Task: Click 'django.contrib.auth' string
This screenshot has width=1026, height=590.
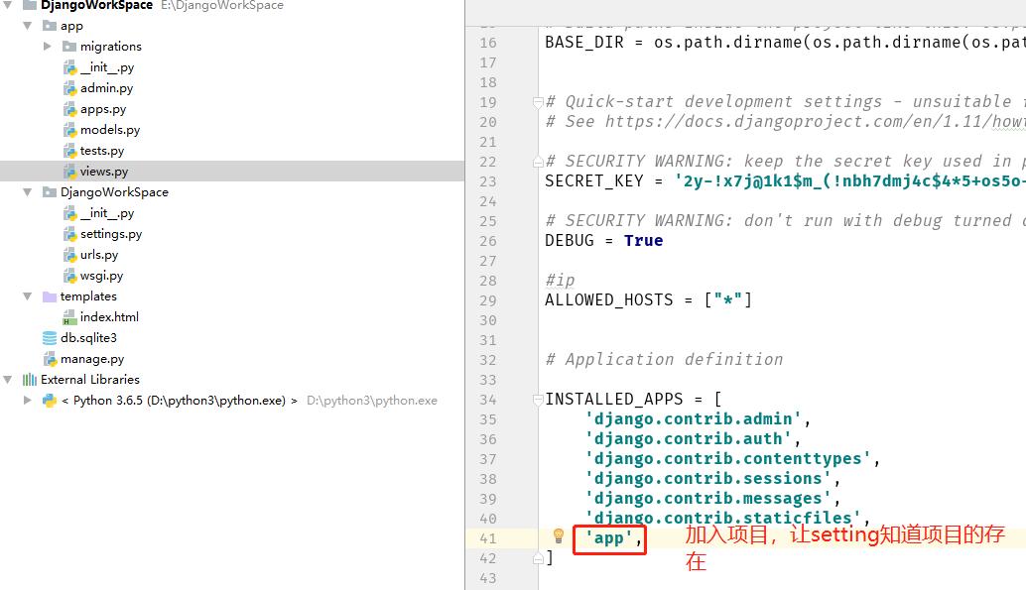Action: (x=689, y=439)
